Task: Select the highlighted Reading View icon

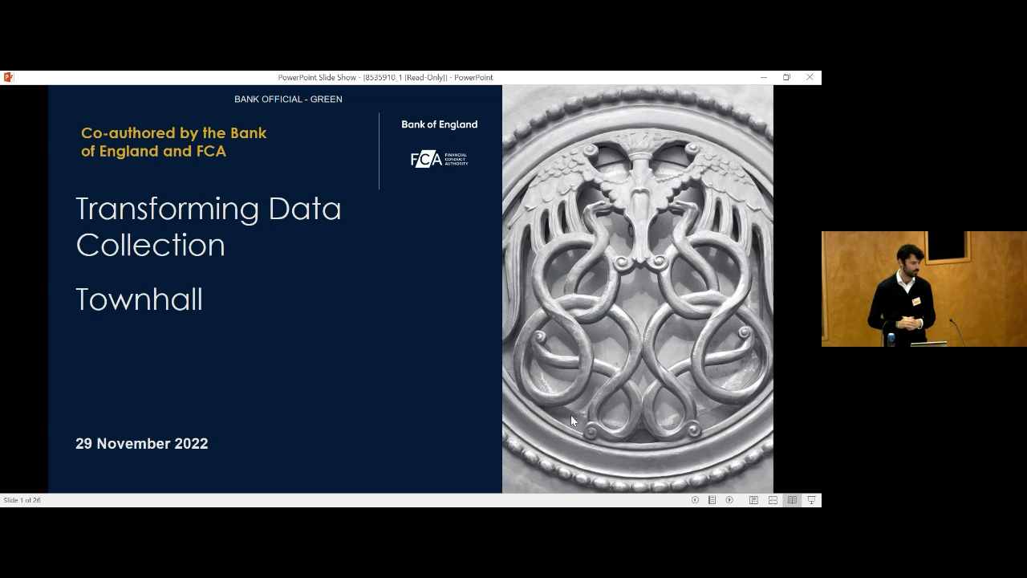Action: pyautogui.click(x=792, y=500)
